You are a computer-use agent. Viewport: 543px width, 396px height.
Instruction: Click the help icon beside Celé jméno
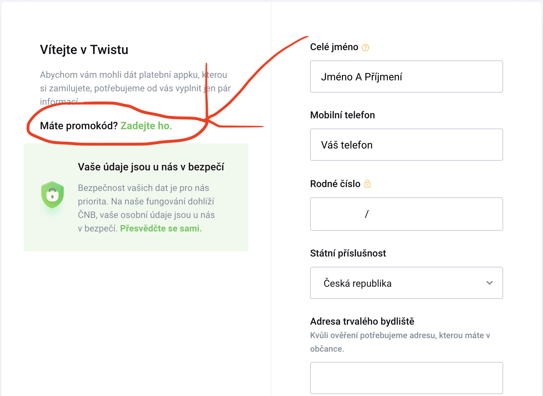[365, 48]
